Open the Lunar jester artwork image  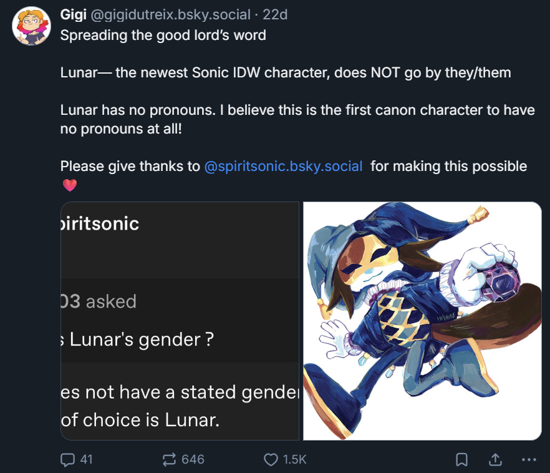coord(422,321)
